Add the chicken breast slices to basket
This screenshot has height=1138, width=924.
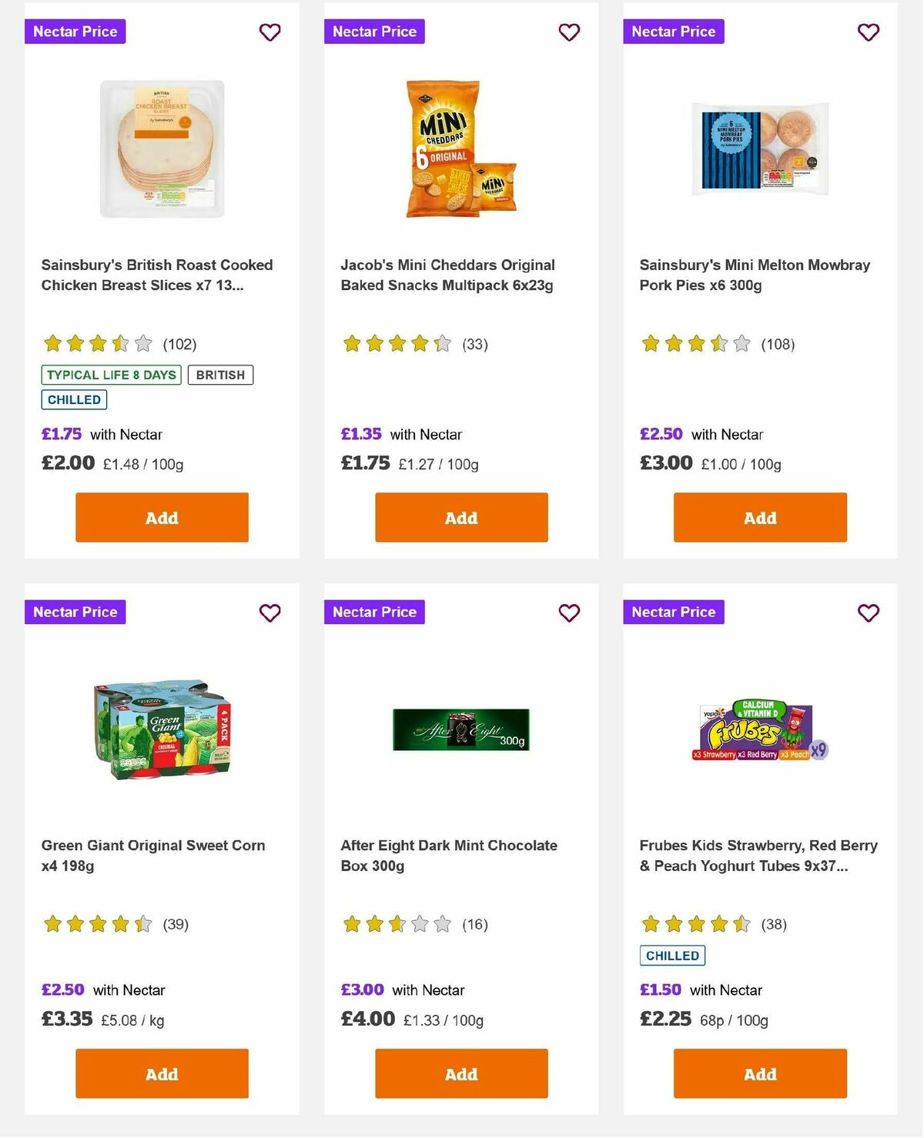(x=161, y=517)
